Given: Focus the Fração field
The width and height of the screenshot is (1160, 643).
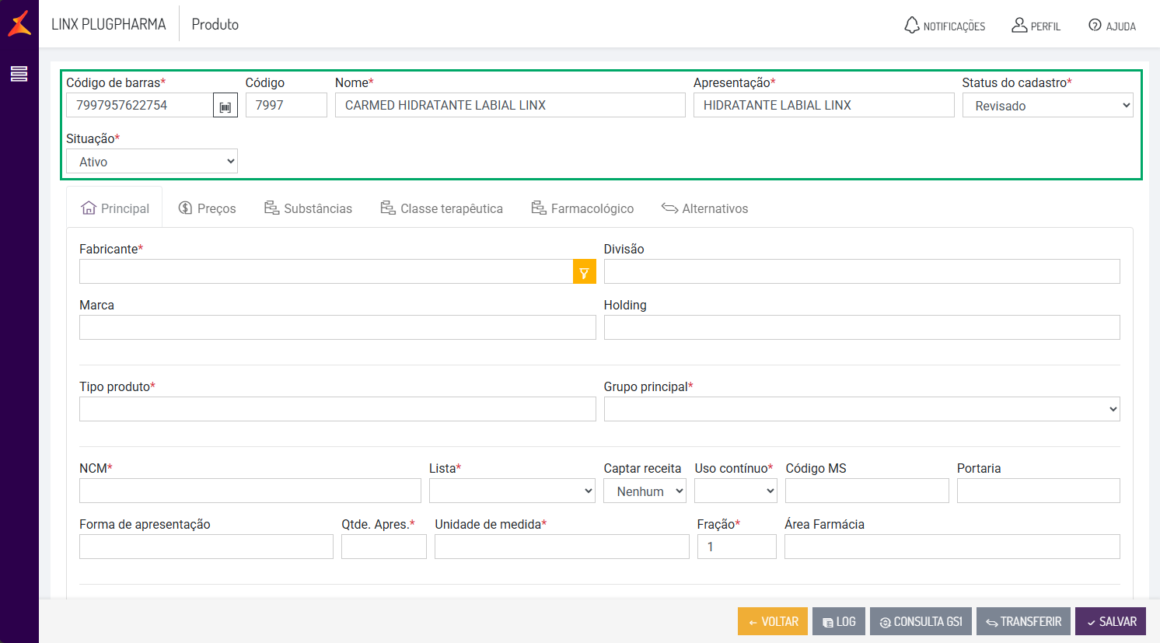Looking at the screenshot, I should (737, 547).
